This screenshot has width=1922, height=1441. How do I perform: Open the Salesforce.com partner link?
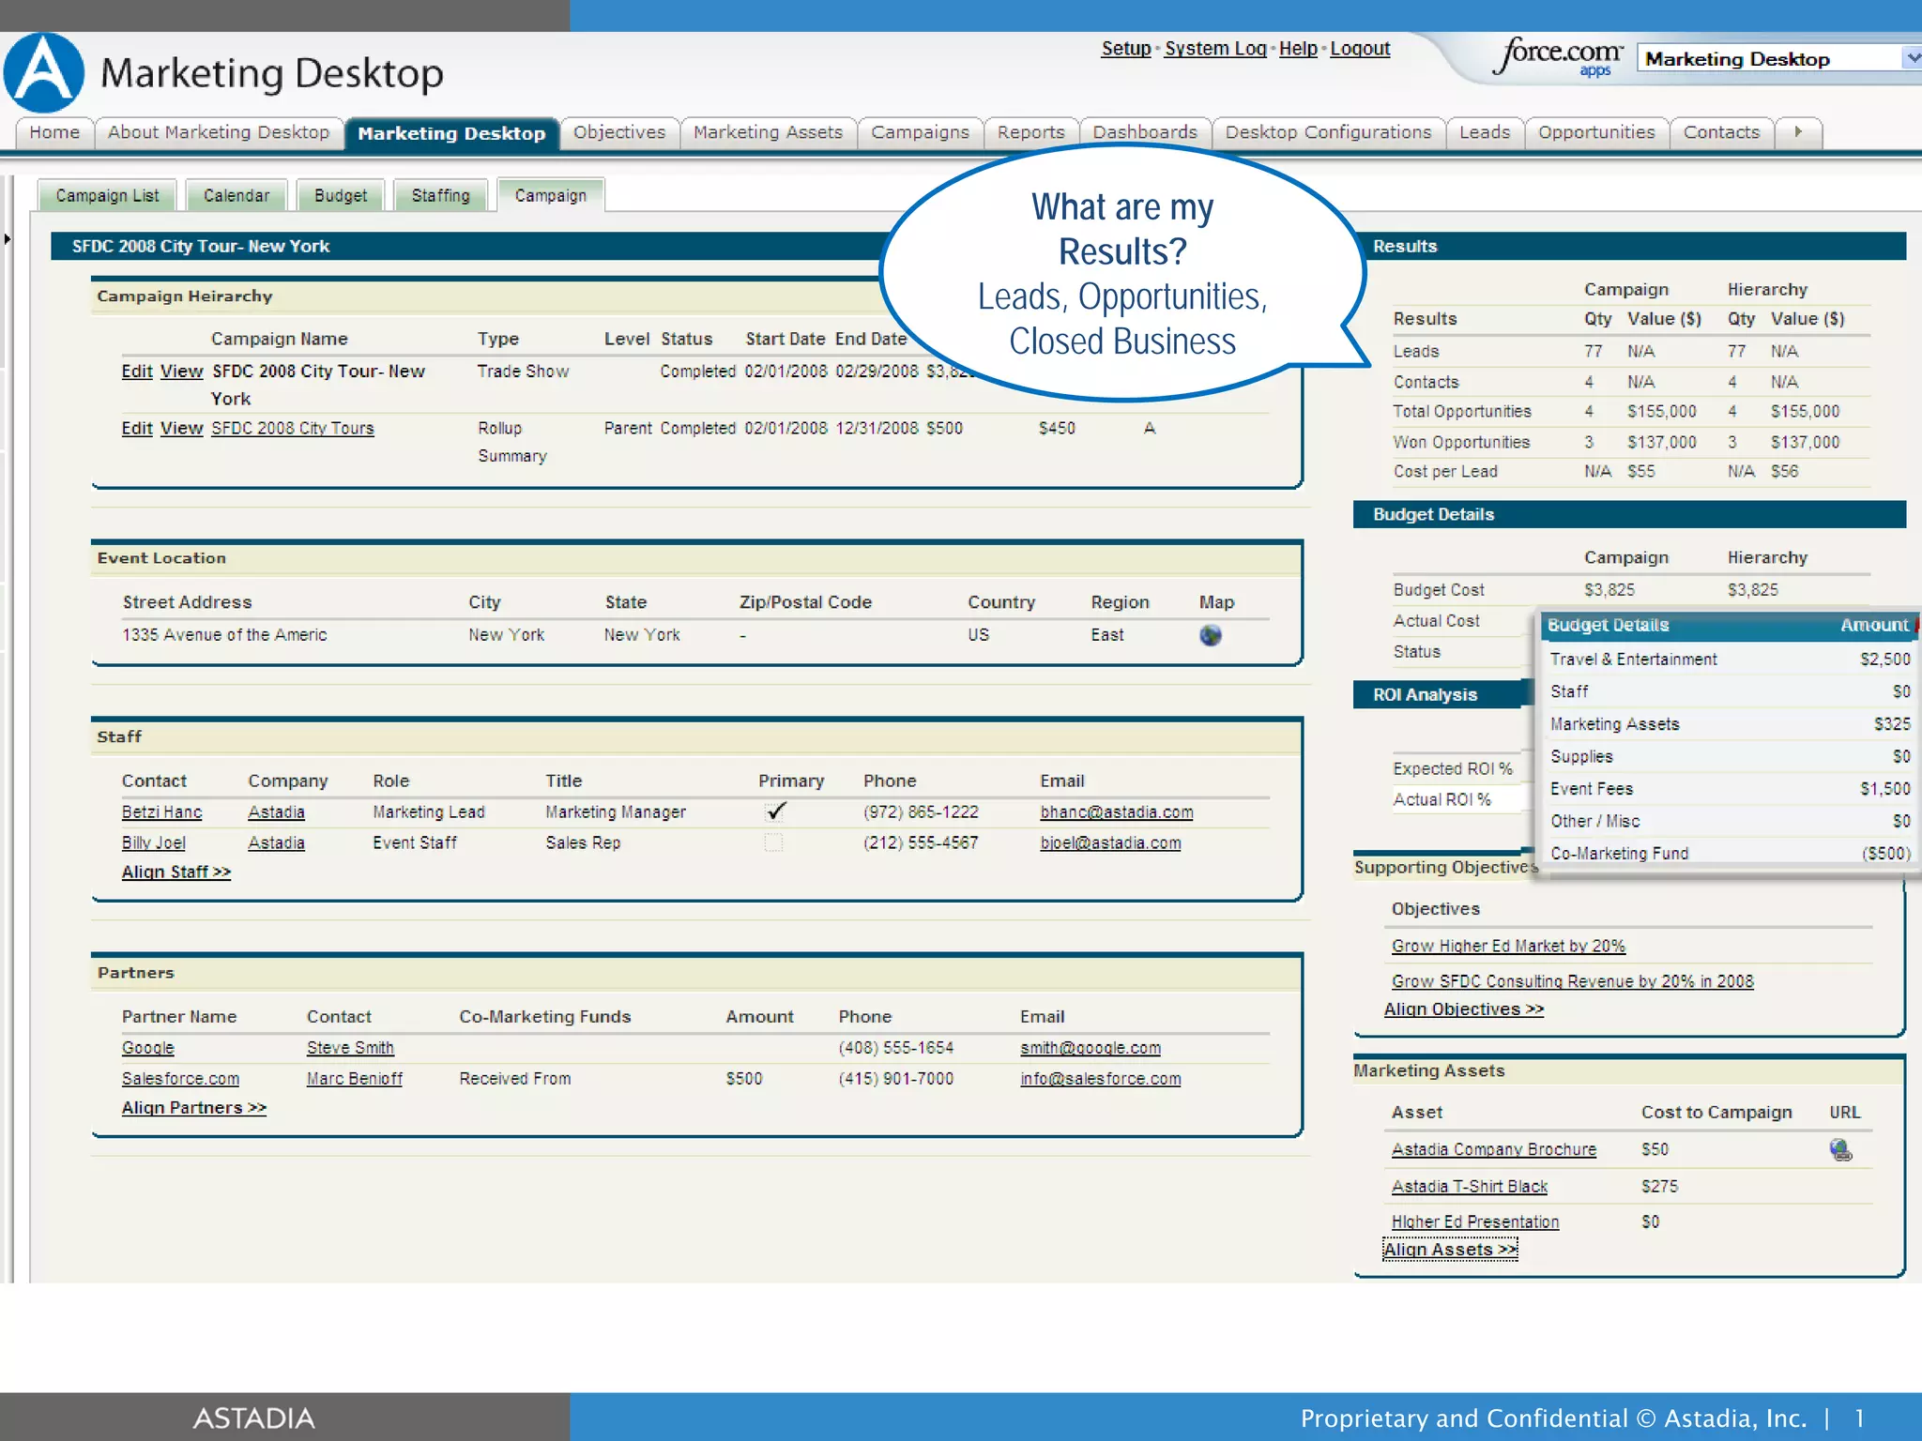180,1079
